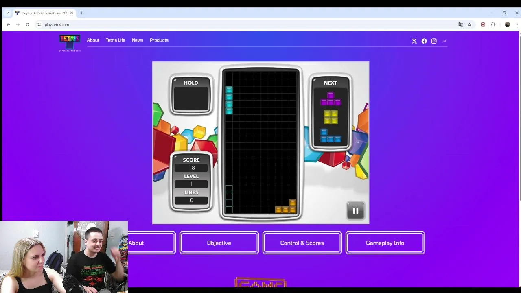Close the Tetris browser tab
The image size is (521, 293).
pyautogui.click(x=72, y=13)
